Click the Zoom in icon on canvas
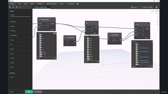168x94 pixels. [158, 16]
